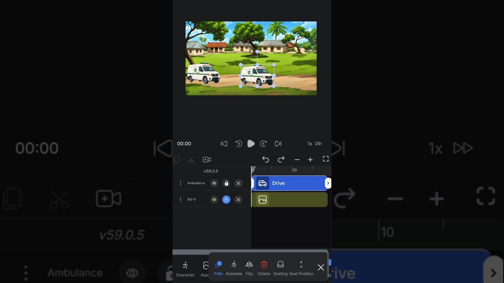The image size is (504, 283).
Task: Remove the BG-0 layer
Action: coord(238,200)
